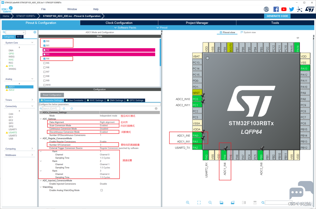316x209 pixels.
Task: Collapse the Analog category
Action: (32, 79)
